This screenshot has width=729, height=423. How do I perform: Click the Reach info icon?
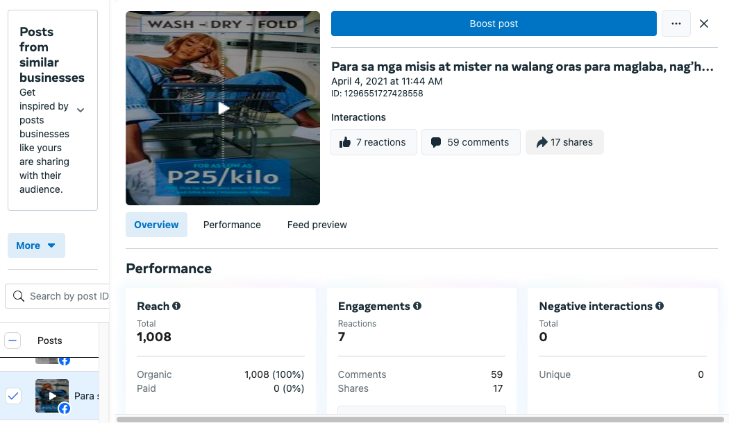click(x=176, y=306)
